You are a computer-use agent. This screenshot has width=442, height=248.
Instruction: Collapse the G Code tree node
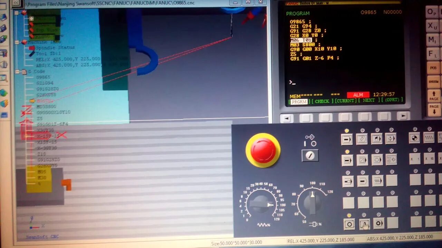(17, 72)
